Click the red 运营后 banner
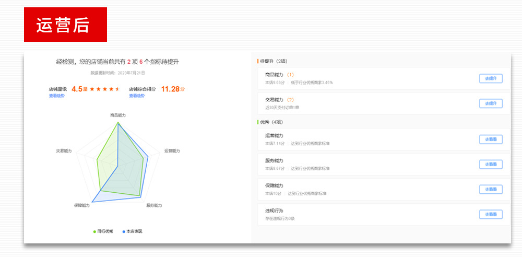 pos(65,25)
